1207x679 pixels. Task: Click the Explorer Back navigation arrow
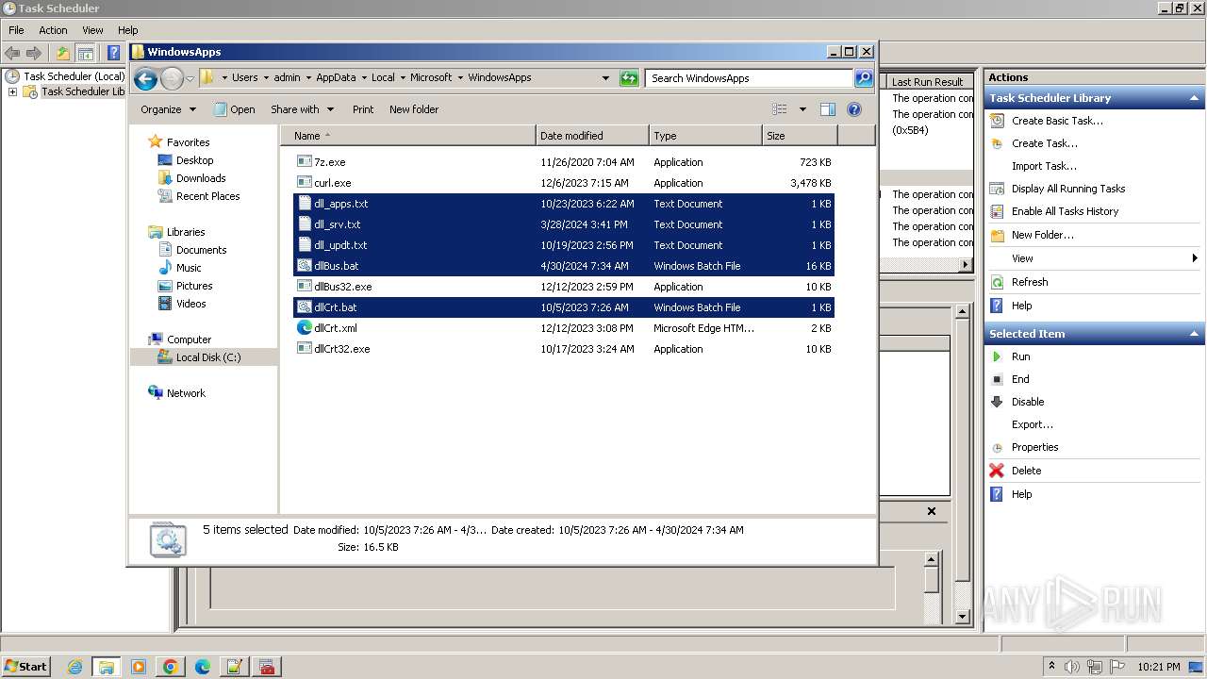(x=145, y=78)
